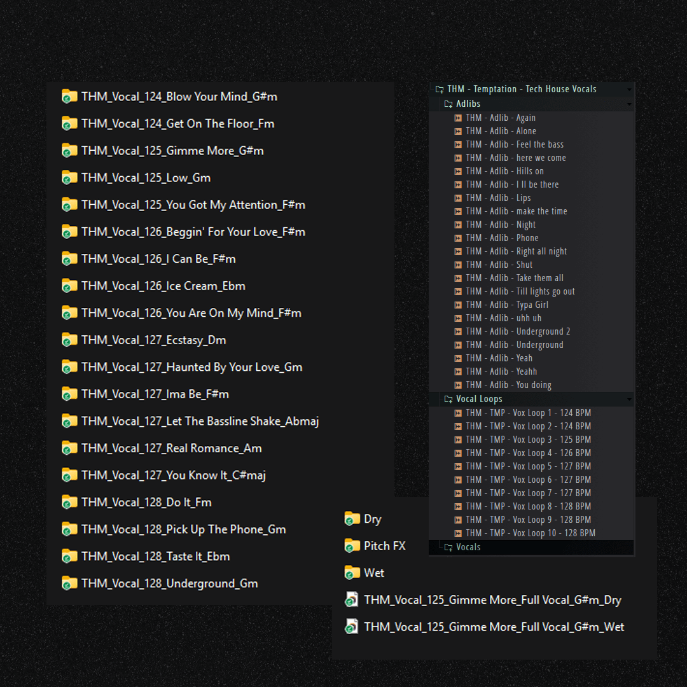Collapse the Adlibs folder in browser

click(448, 104)
